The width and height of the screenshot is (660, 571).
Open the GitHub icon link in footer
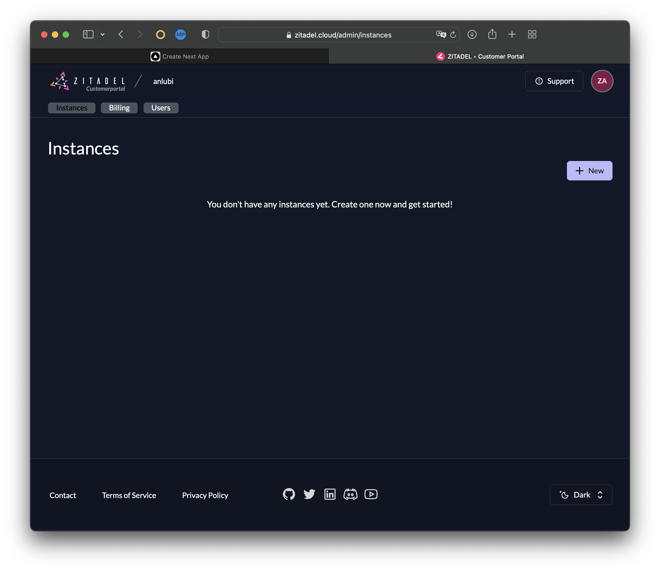pyautogui.click(x=289, y=494)
